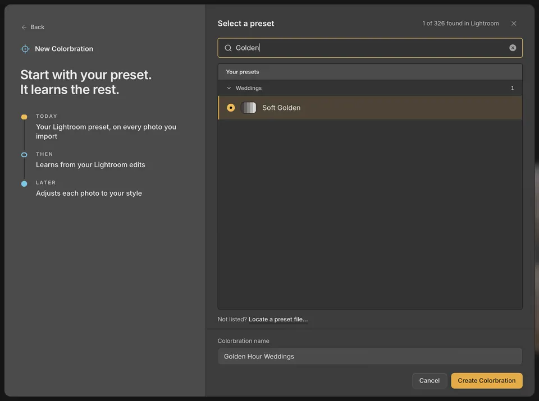Click the preset search field containing Golden
539x401 pixels.
click(370, 48)
